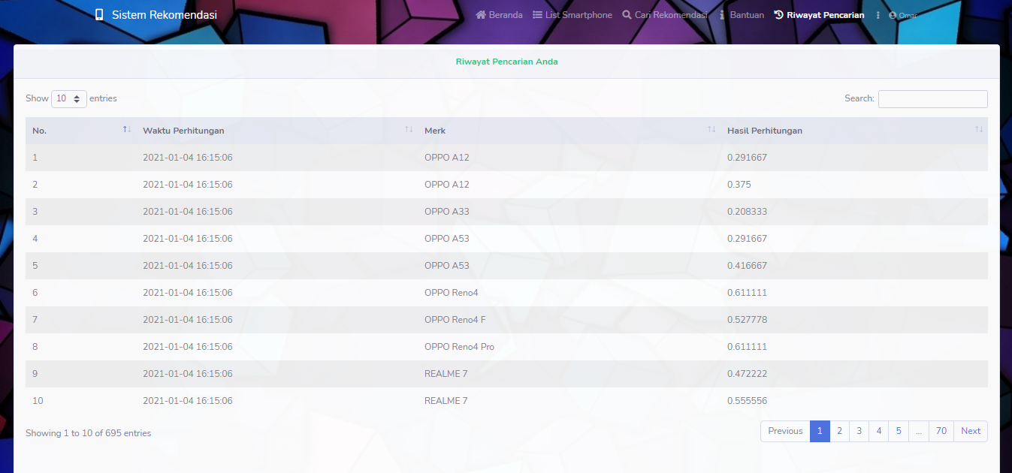
Task: Click the value 0.416667
Action: pyautogui.click(x=747, y=266)
